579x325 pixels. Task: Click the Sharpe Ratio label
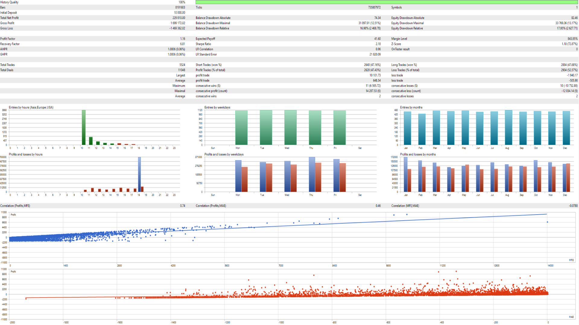[x=203, y=44]
